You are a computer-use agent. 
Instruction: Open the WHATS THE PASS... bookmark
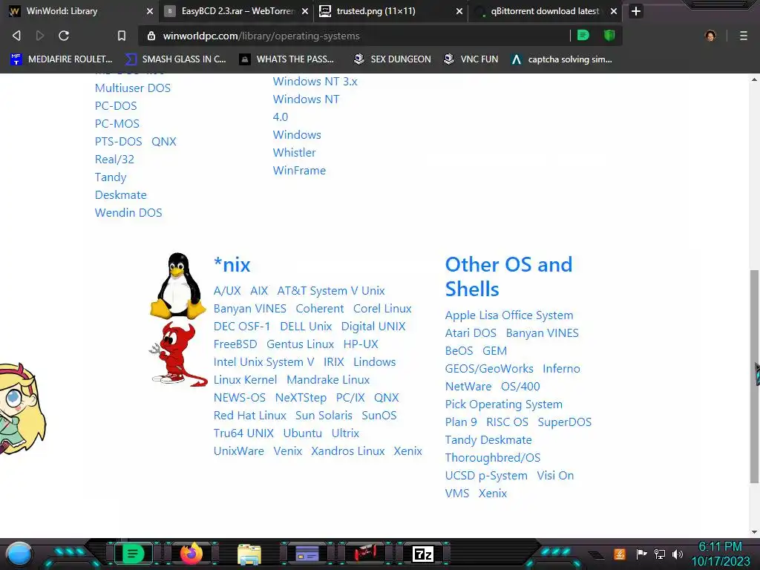[287, 59]
